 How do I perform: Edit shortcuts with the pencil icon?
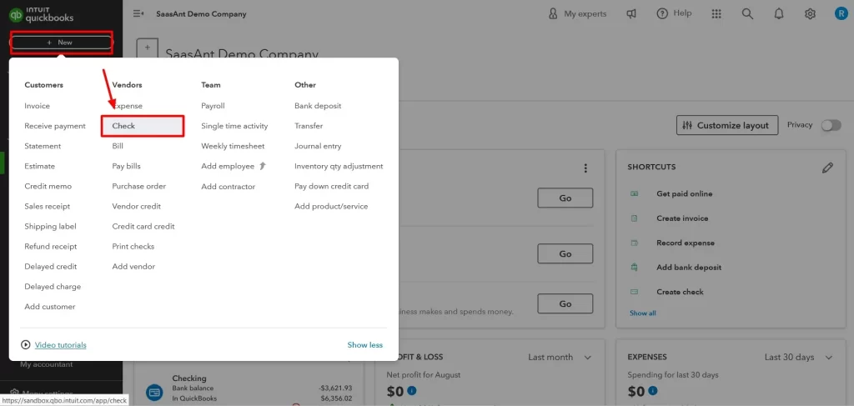(x=828, y=168)
